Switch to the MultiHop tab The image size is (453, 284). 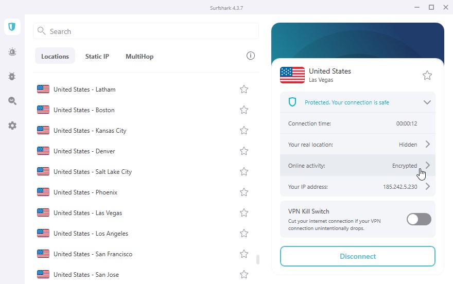[x=140, y=57]
